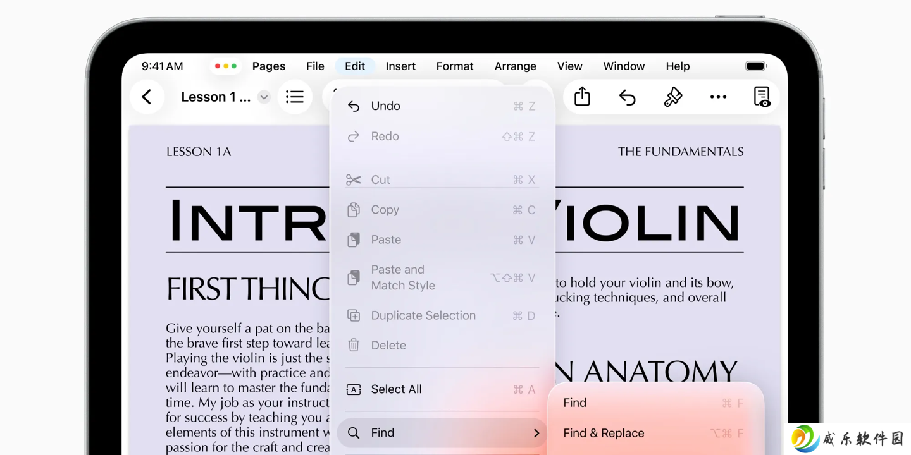Open the More options ellipsis button
Viewport: 911px width, 455px height.
pyautogui.click(x=718, y=97)
